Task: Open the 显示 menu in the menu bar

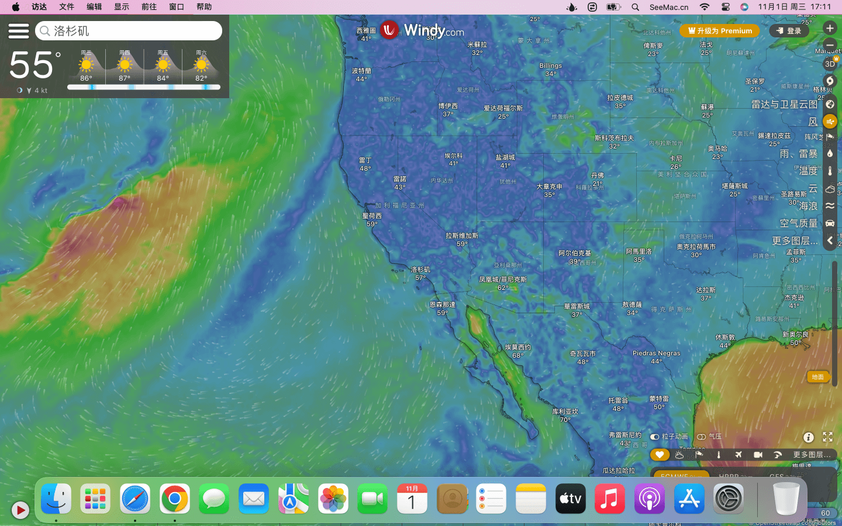Action: click(122, 7)
